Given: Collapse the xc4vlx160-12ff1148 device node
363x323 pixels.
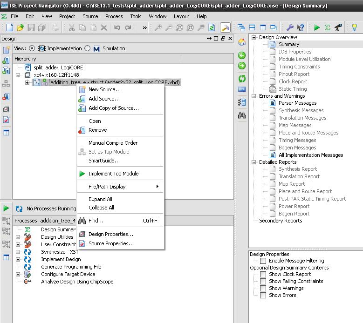Looking at the screenshot, I should [18, 75].
